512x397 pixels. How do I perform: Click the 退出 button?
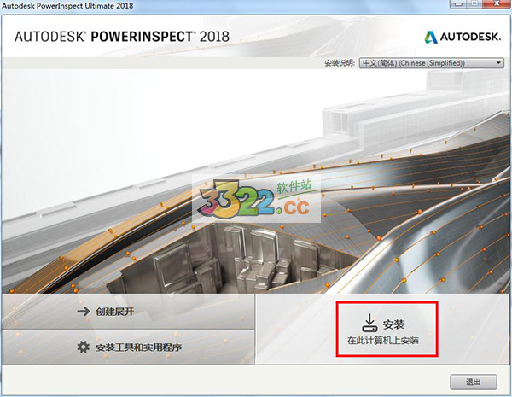click(474, 382)
